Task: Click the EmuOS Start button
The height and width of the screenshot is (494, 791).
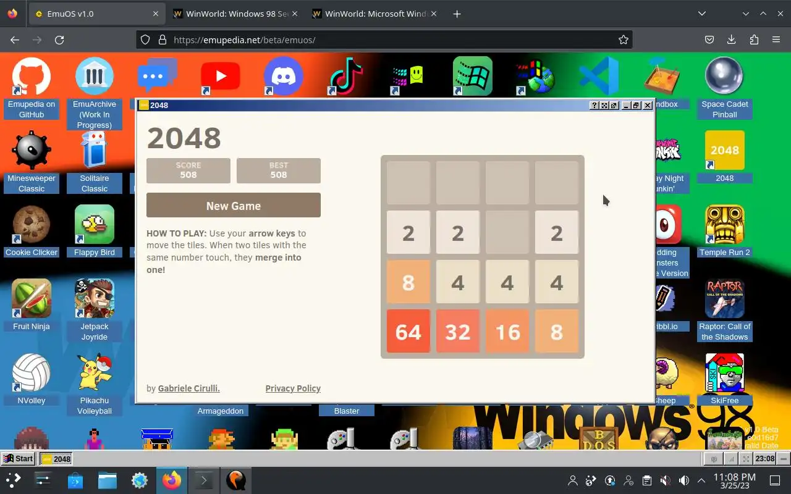Action: [x=19, y=459]
